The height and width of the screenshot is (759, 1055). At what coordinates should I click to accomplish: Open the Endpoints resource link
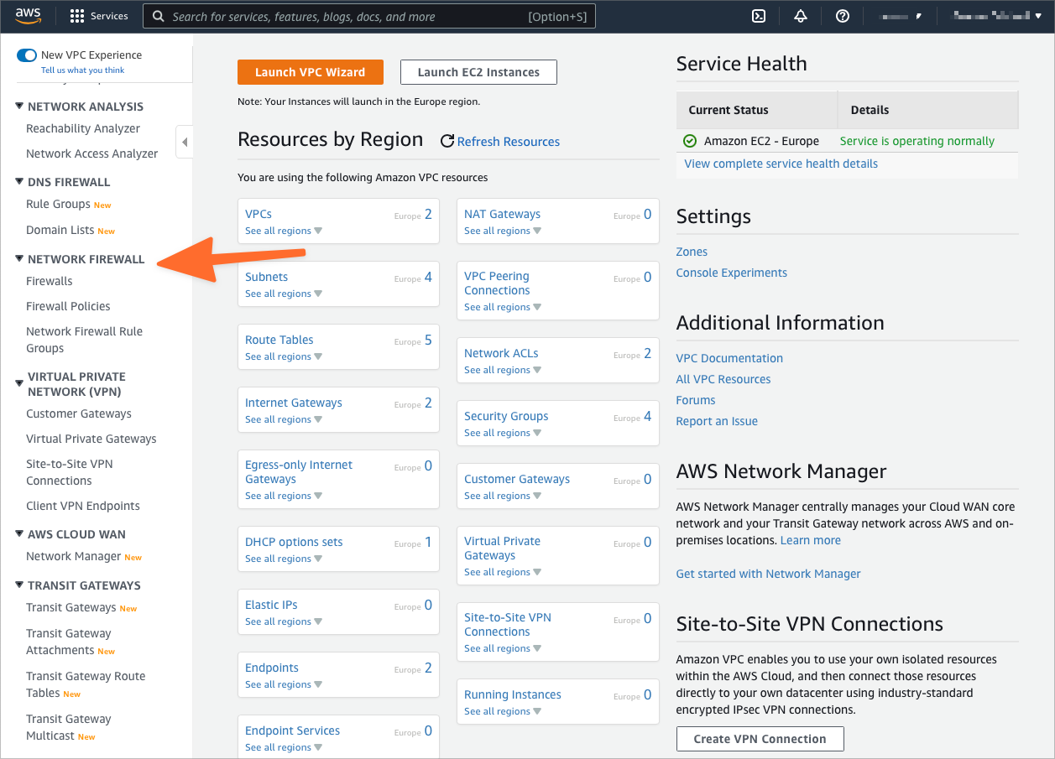coord(272,668)
